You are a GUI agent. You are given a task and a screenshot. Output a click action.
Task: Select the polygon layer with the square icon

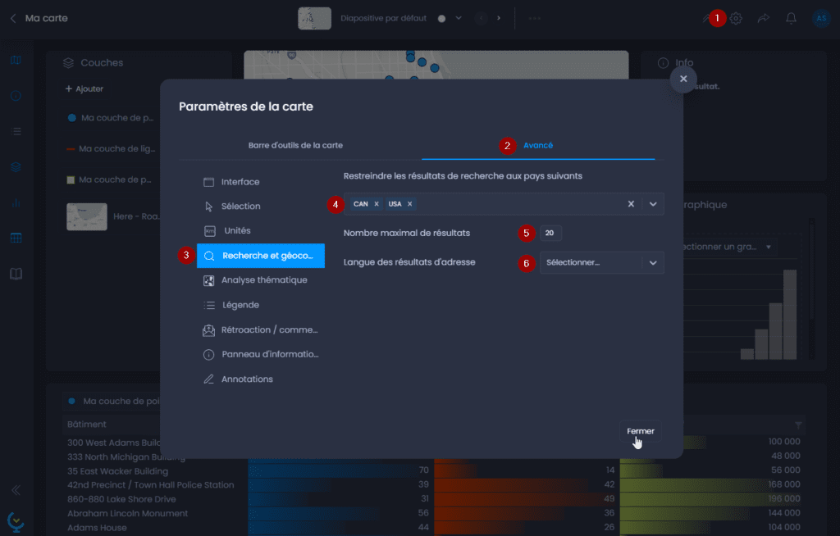pyautogui.click(x=111, y=180)
